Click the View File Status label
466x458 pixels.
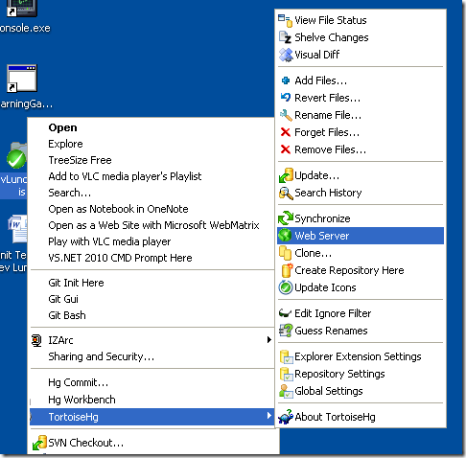coord(331,20)
